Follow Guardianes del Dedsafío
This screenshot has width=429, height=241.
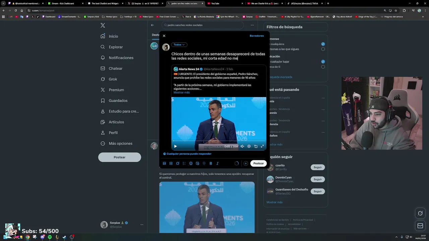[x=318, y=191]
